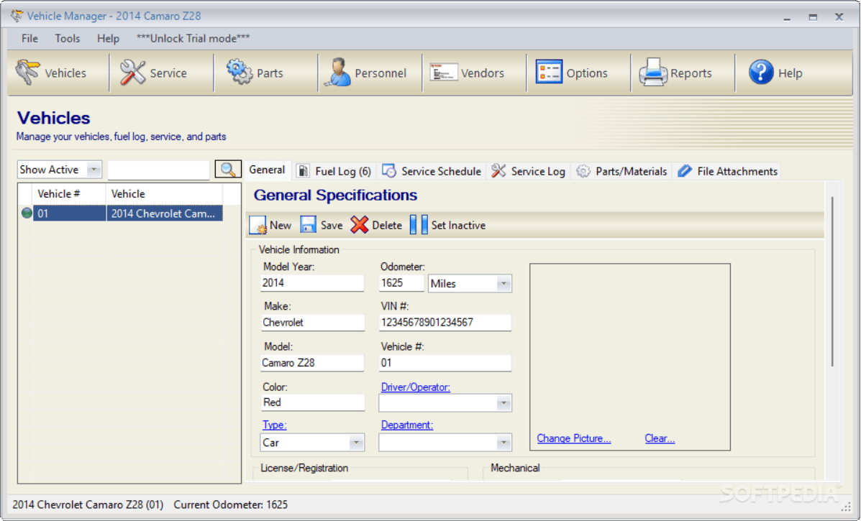Open the Vendors section icon
The image size is (861, 521).
click(x=444, y=73)
